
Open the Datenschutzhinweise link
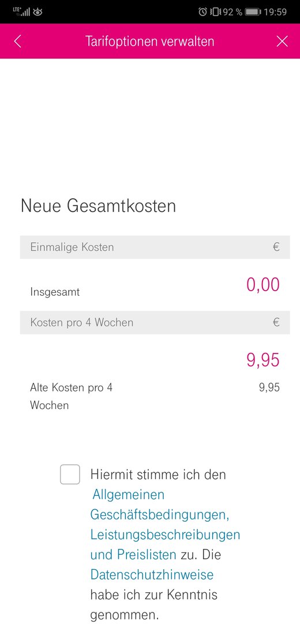point(152,575)
